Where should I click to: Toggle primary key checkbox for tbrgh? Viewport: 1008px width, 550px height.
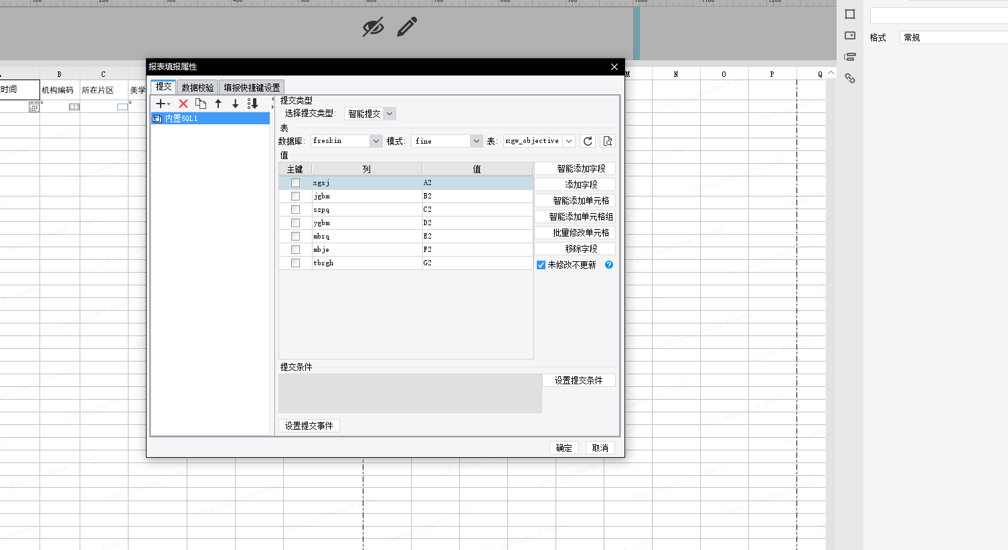pyautogui.click(x=295, y=263)
